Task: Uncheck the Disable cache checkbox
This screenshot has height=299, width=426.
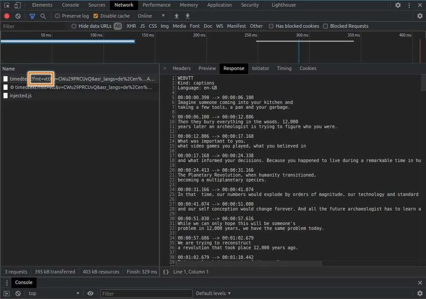Action: coord(95,16)
